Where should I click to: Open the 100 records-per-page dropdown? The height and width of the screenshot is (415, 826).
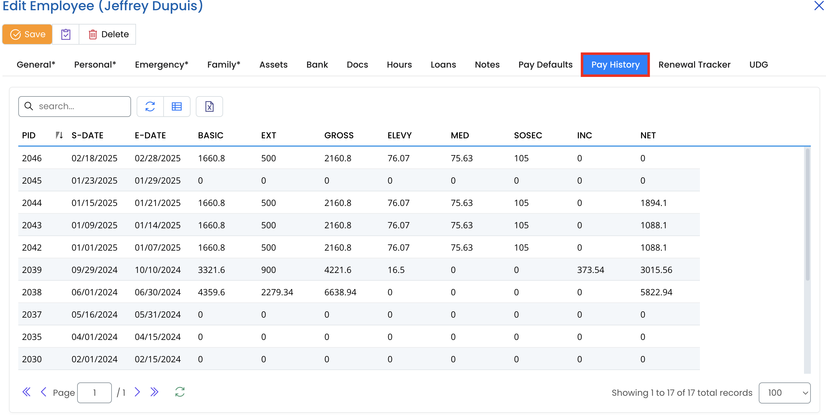(x=784, y=393)
